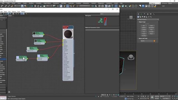Click the Unlink Selection icon

(9, 6)
